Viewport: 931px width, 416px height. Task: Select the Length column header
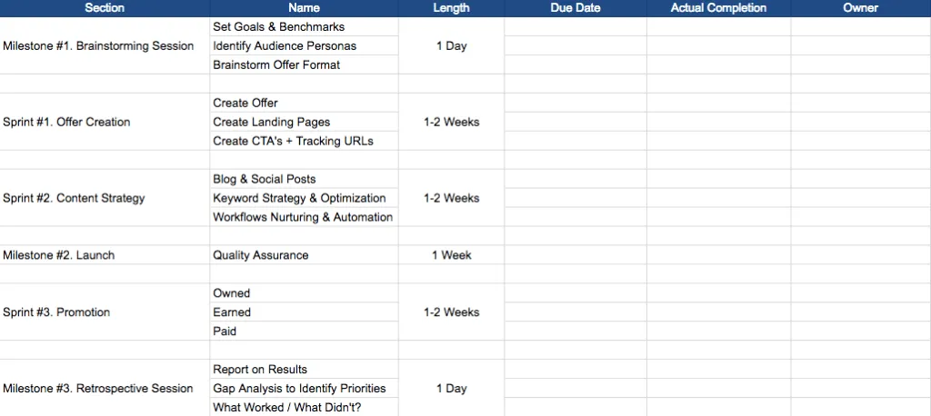pyautogui.click(x=451, y=8)
